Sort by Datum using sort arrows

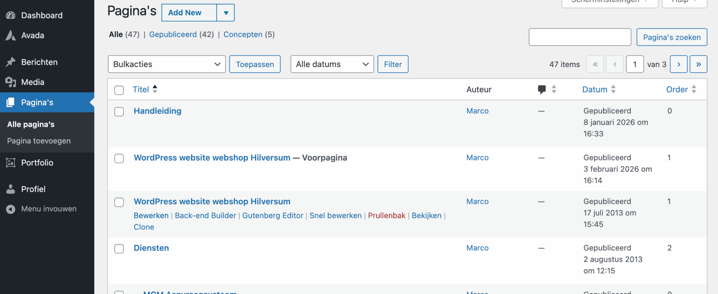tap(613, 89)
